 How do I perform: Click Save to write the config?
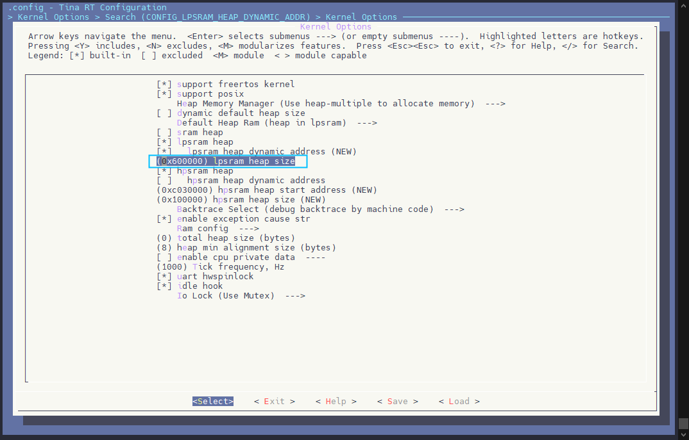[x=397, y=402]
